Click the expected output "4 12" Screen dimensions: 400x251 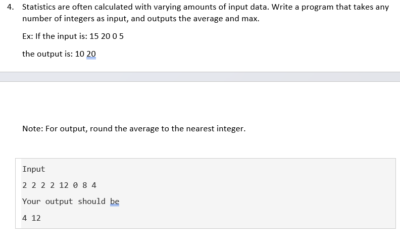31,218
